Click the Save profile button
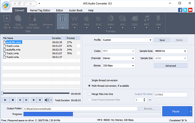The width and height of the screenshot is (195, 123). pos(162,40)
